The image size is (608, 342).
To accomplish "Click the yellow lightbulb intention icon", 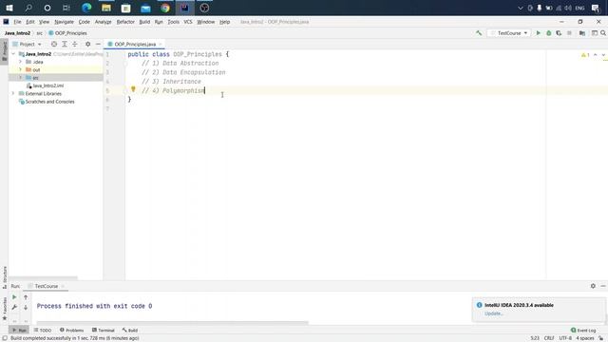I will [133, 89].
